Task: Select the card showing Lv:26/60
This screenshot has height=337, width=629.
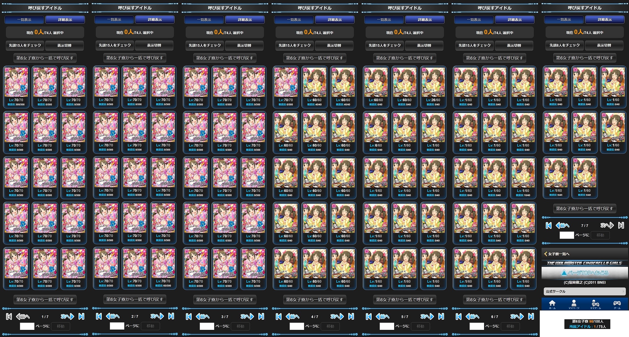Action: pyautogui.click(x=433, y=87)
